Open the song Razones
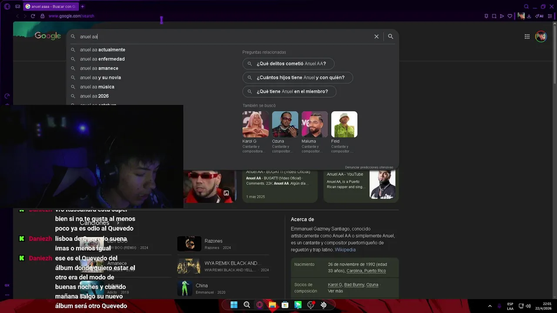557x313 pixels. click(x=223, y=244)
